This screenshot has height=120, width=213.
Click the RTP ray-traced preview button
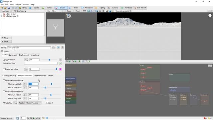point(84,11)
